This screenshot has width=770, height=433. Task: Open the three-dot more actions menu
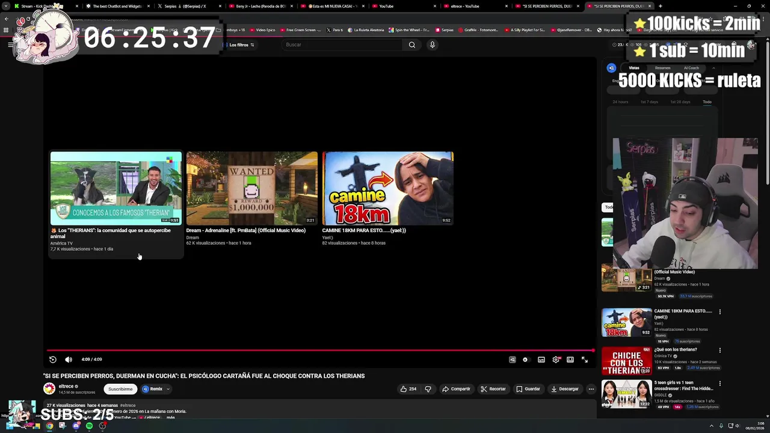(x=591, y=389)
